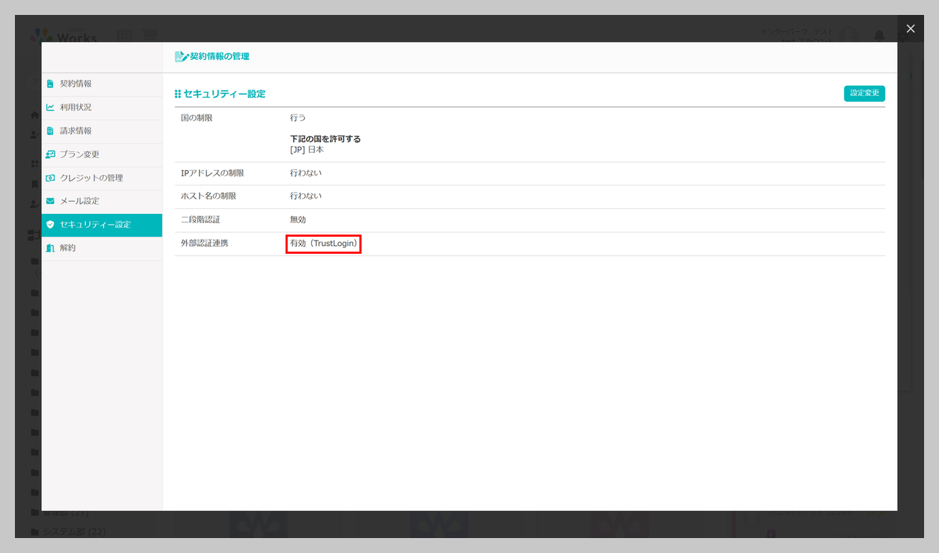The width and height of the screenshot is (939, 553).
Task: Click the 契約情報 document icon in sidebar
Action: [50, 84]
